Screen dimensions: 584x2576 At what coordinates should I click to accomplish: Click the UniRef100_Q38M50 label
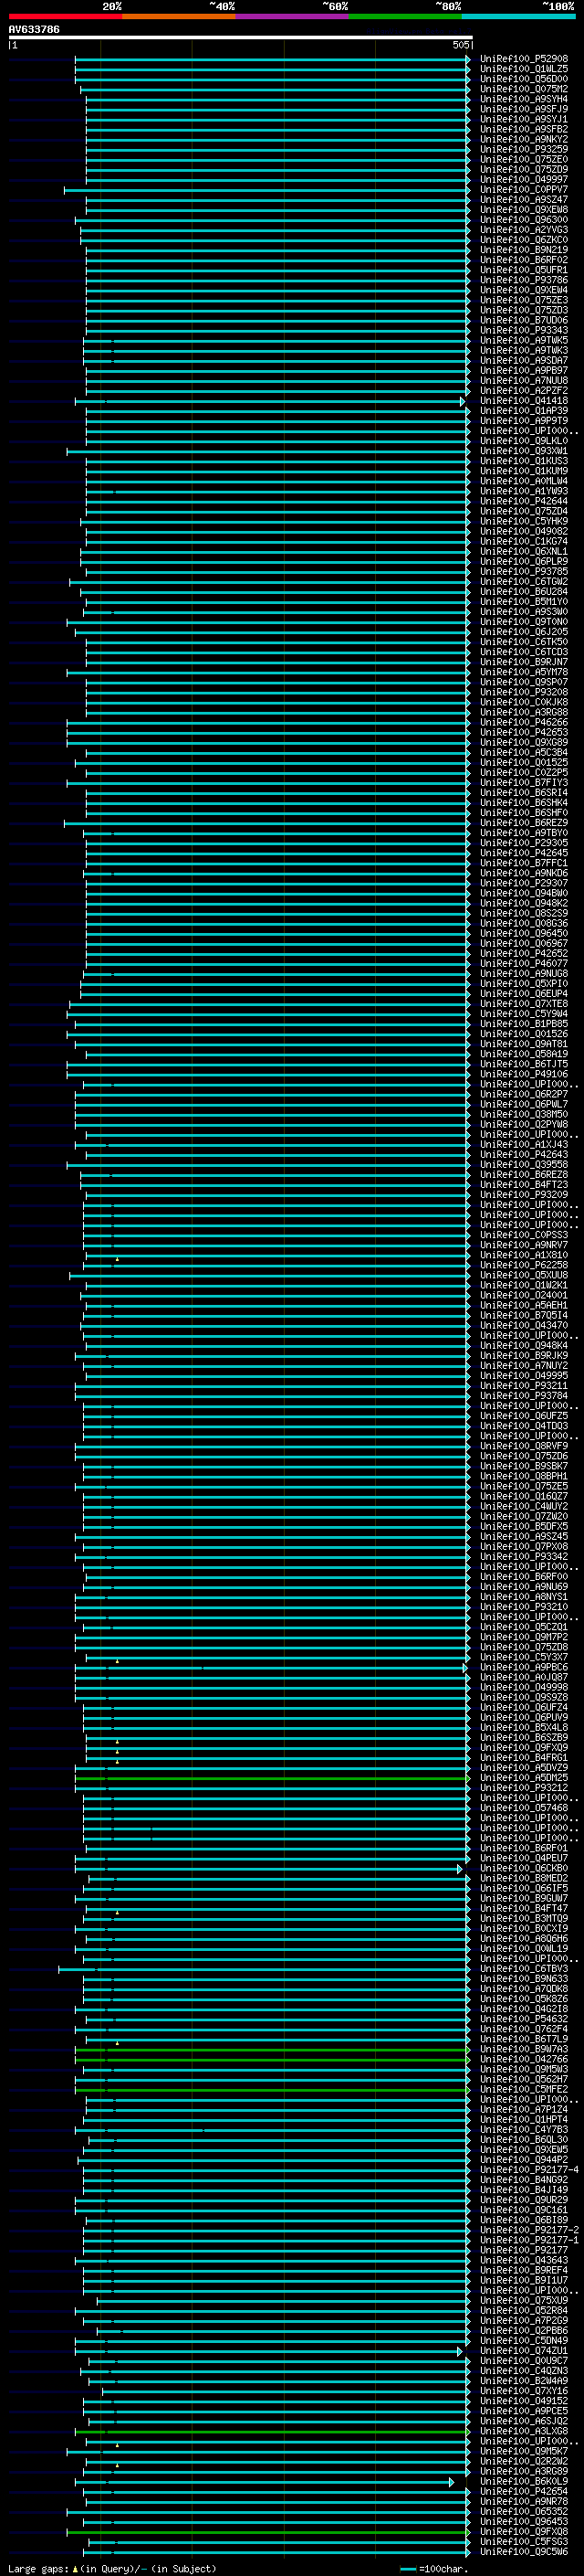click(x=523, y=1114)
